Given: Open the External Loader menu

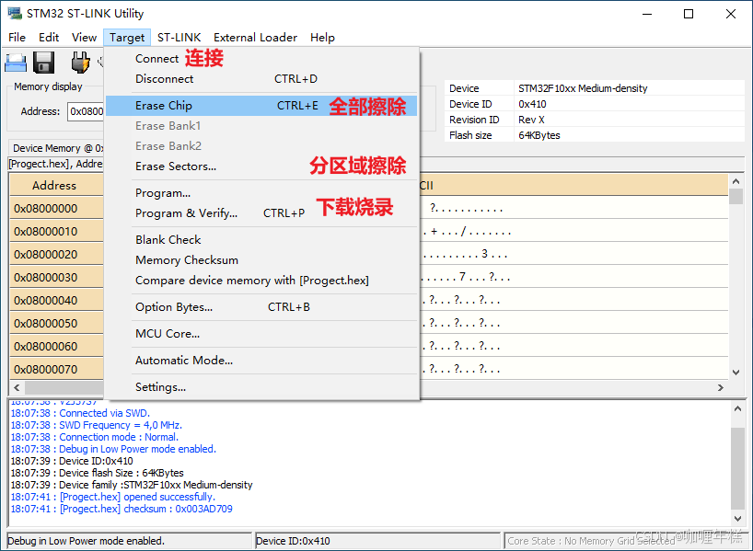Looking at the screenshot, I should 255,38.
